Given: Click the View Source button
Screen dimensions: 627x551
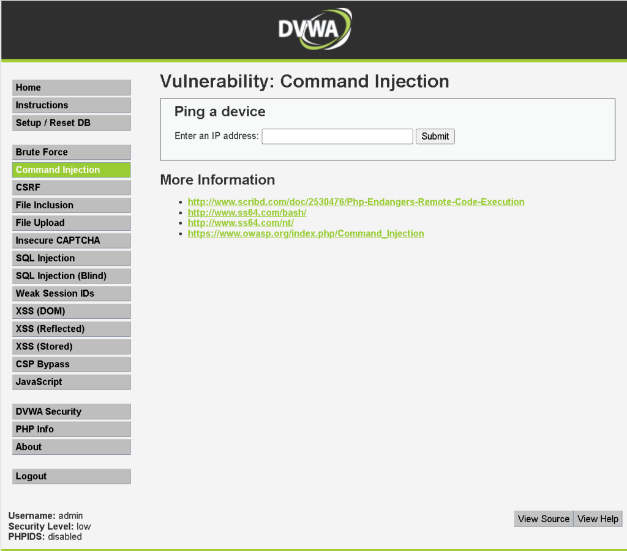Looking at the screenshot, I should [x=544, y=519].
